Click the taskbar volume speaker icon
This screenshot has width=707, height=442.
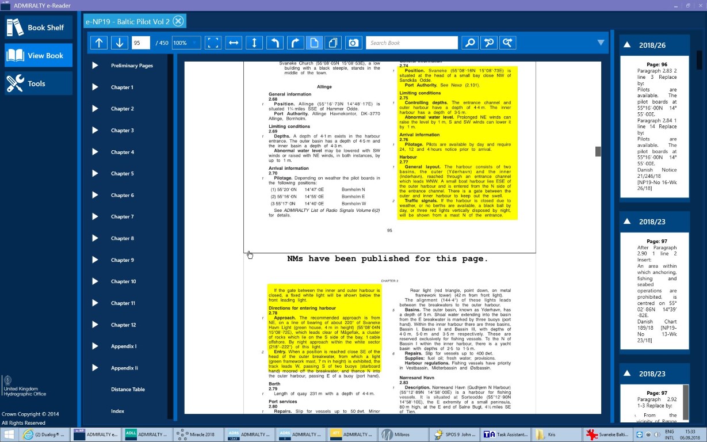click(x=656, y=435)
